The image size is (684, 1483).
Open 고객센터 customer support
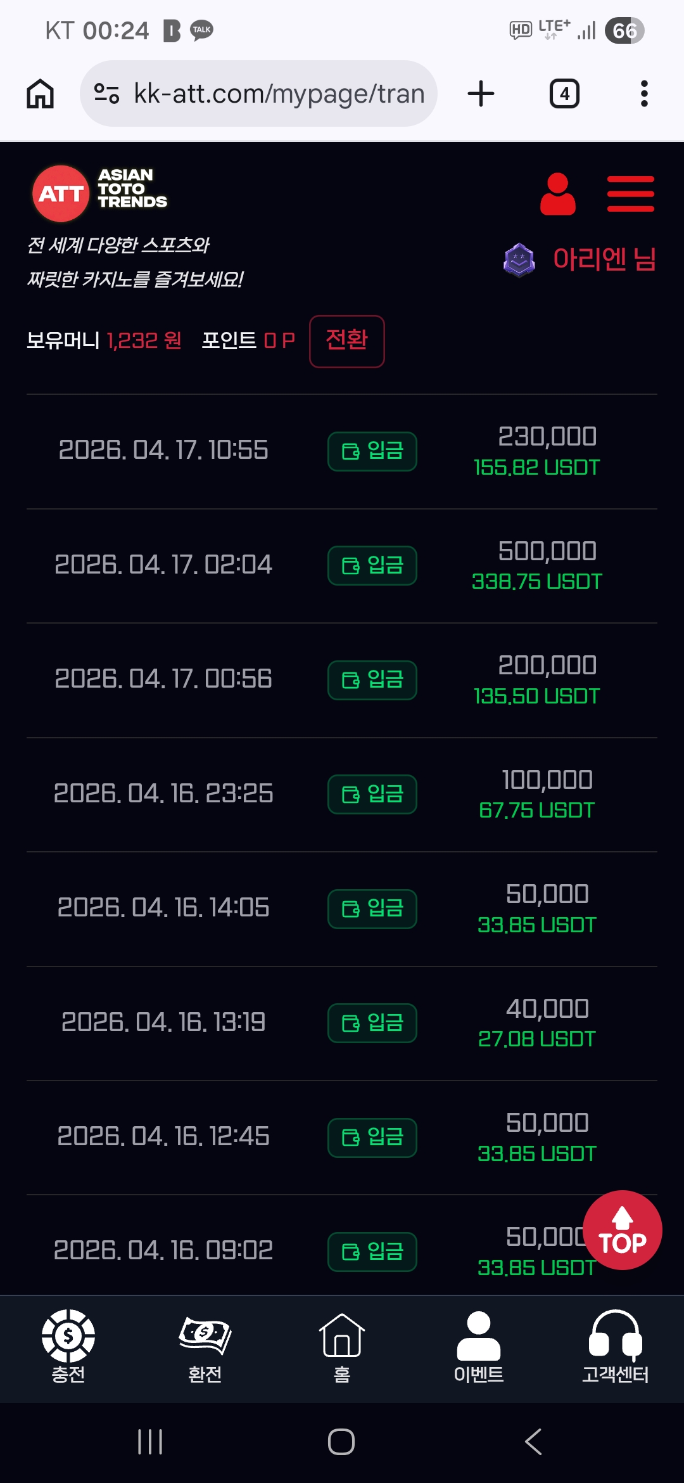coord(615,1346)
